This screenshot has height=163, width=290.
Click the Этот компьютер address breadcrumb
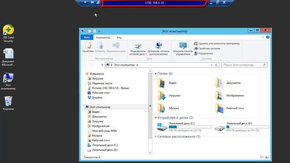click(124, 65)
